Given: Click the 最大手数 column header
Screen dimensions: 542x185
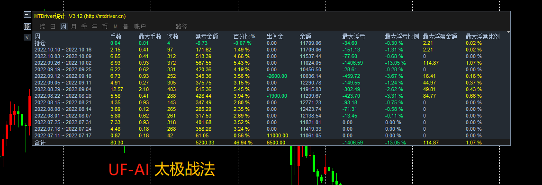Looking at the screenshot, I should coord(150,36).
